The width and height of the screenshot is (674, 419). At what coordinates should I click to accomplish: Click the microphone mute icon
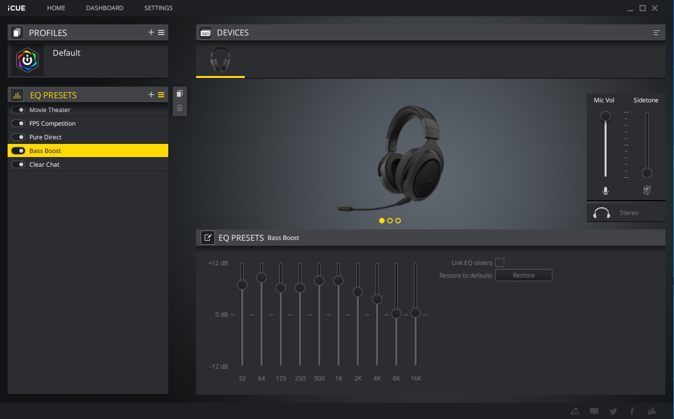point(605,191)
